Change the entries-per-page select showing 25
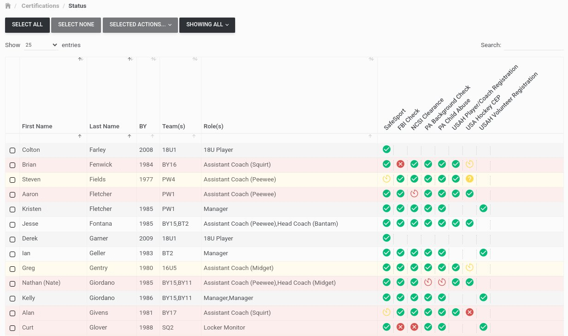Viewport: 568px width, 336px height. click(41, 45)
